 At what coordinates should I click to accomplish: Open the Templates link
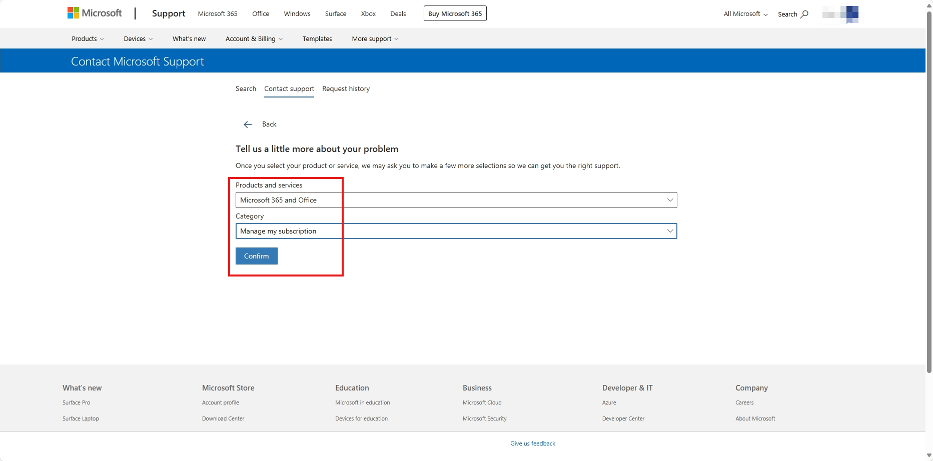(317, 38)
